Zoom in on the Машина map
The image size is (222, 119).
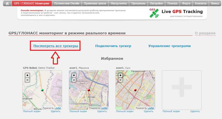coord(74,75)
